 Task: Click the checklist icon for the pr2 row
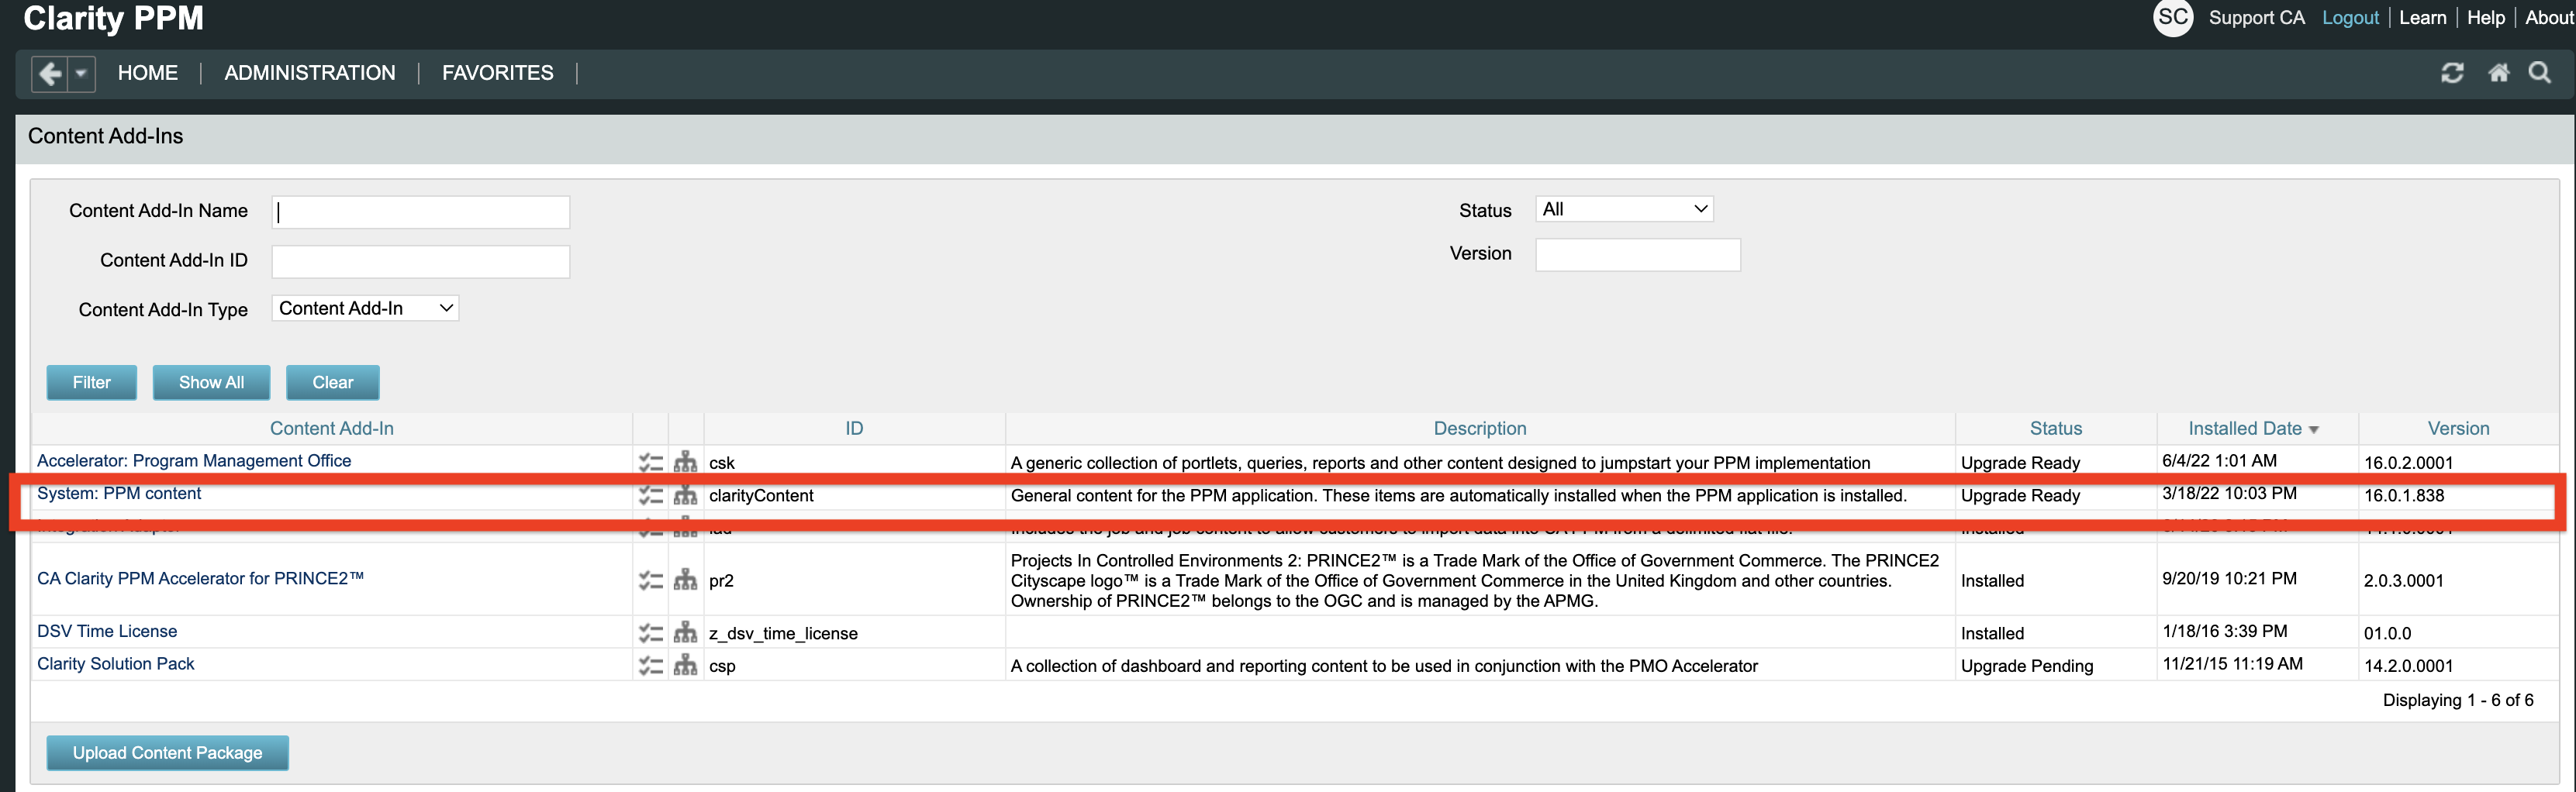651,580
